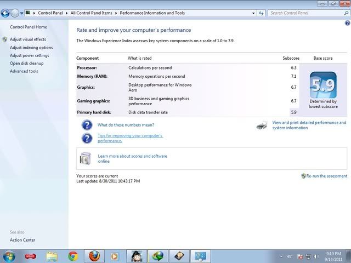Image resolution: width=351 pixels, height=263 pixels.
Task: Select the Memory (RAM) subscore 7.1
Action: click(294, 76)
